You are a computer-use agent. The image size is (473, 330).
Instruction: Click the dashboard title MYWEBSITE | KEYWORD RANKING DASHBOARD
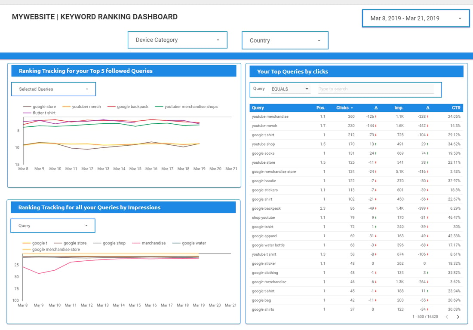95,17
